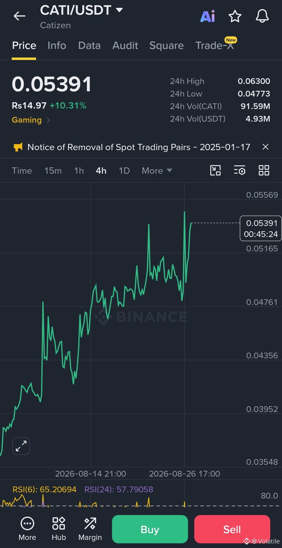The height and width of the screenshot is (548, 282).
Task: Tap the 24h Vol(CATI) value 91.59M
Action: 255,106
